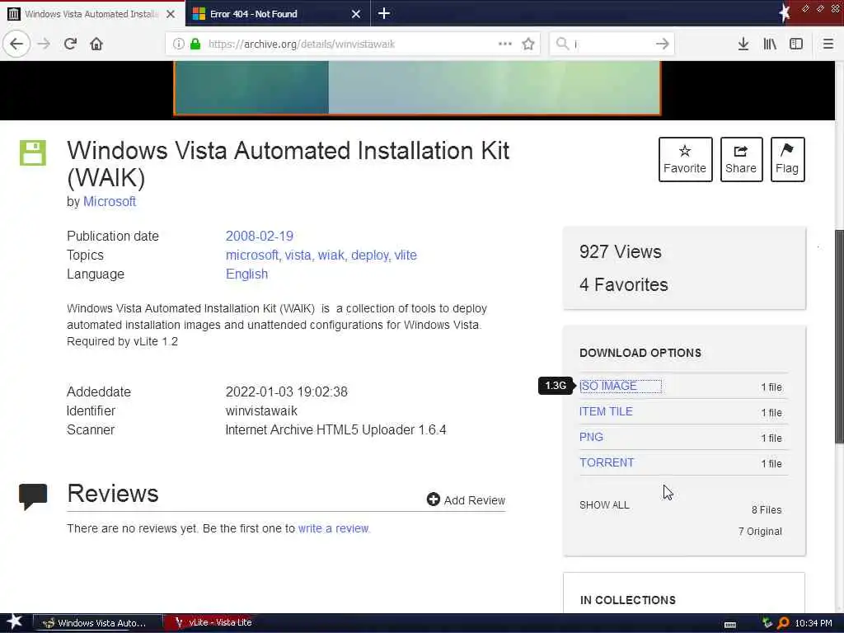The width and height of the screenshot is (844, 633).
Task: Click the Reviews speech bubble icon
Action: [x=33, y=497]
